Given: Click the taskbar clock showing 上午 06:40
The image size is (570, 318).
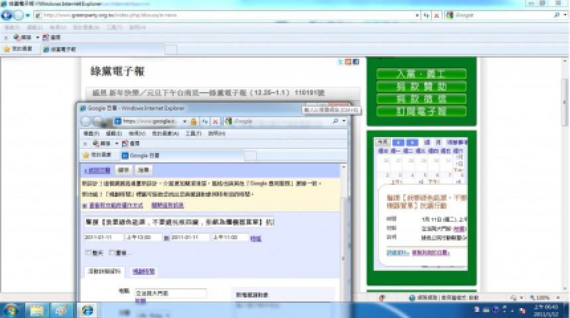Looking at the screenshot, I should click(546, 310).
